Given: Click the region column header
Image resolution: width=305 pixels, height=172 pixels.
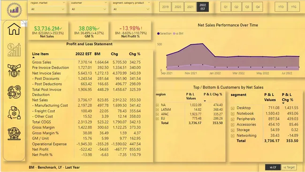Looking at the screenshot, I should tap(160, 94).
